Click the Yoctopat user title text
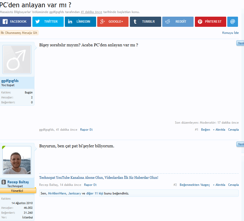 coord(8,85)
